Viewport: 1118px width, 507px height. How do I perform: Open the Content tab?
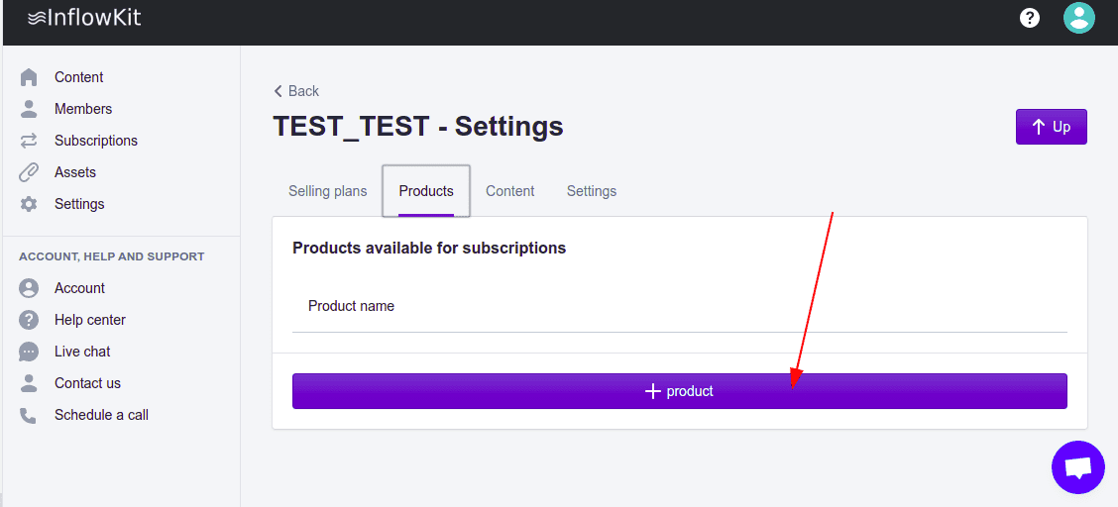click(509, 191)
